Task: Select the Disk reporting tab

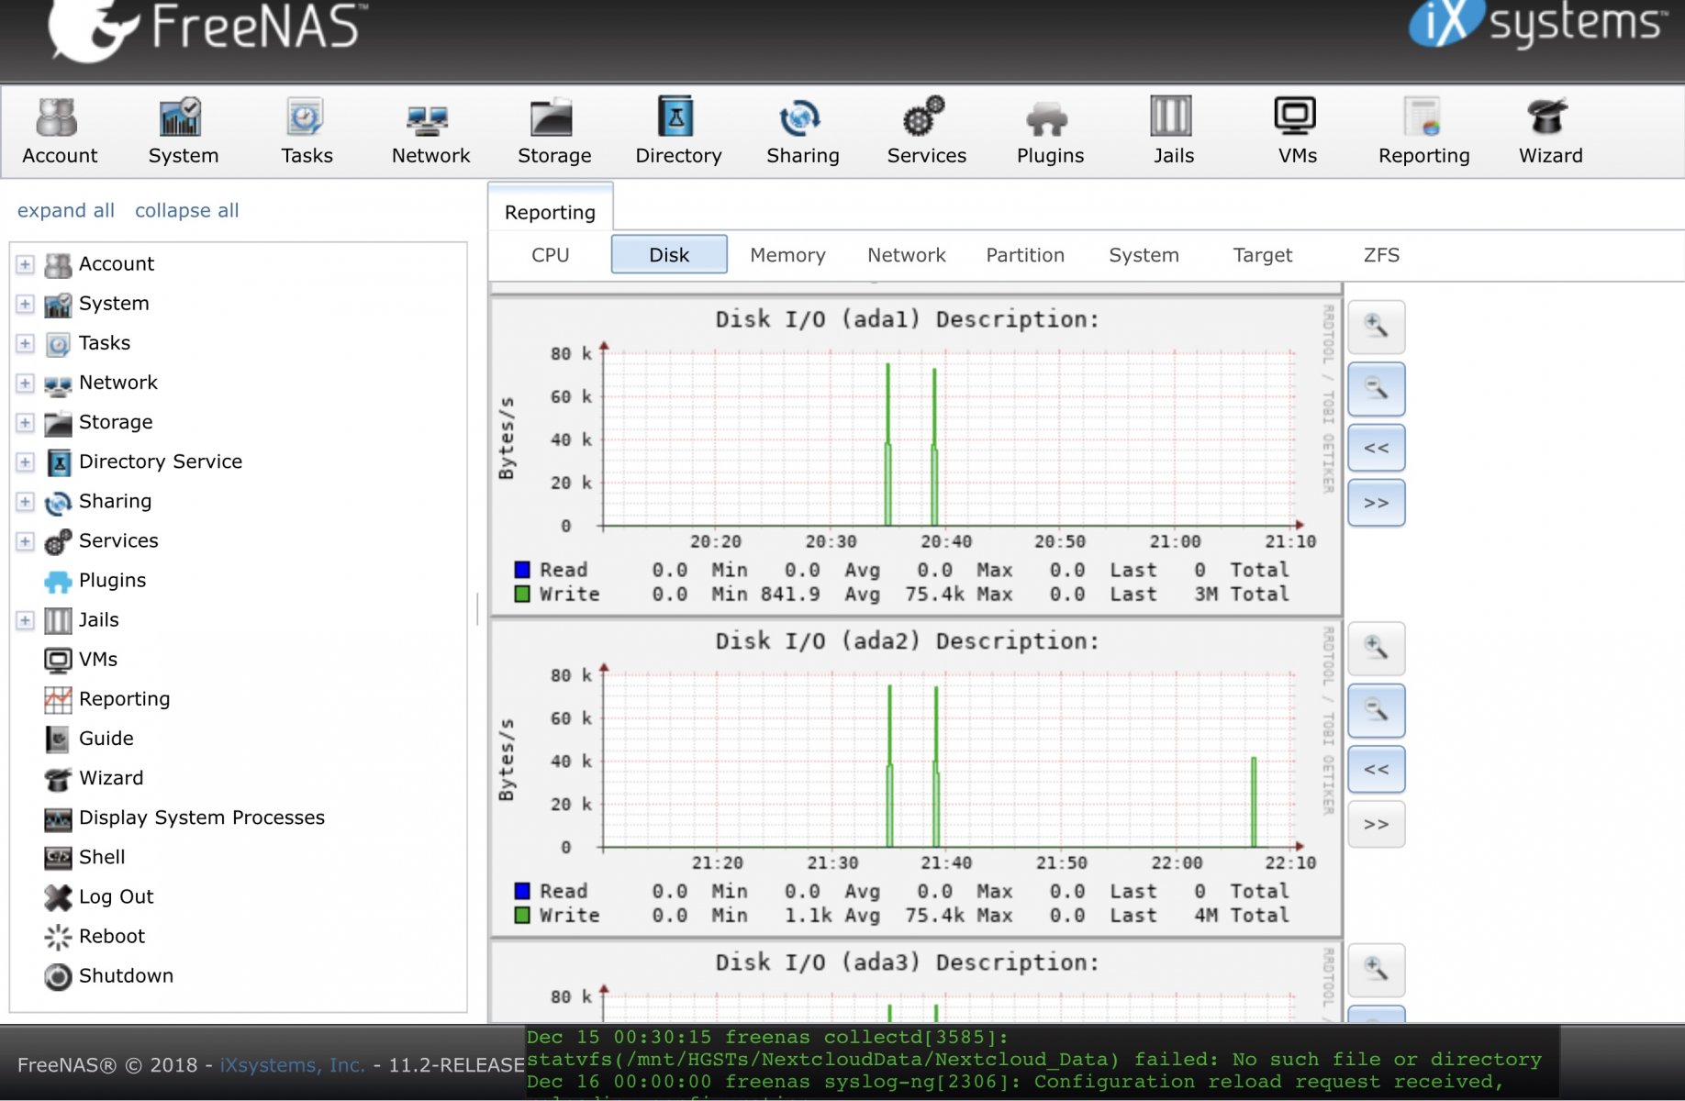Action: coord(669,255)
